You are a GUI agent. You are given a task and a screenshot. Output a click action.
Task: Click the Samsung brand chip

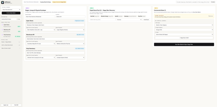[x=130, y=16]
